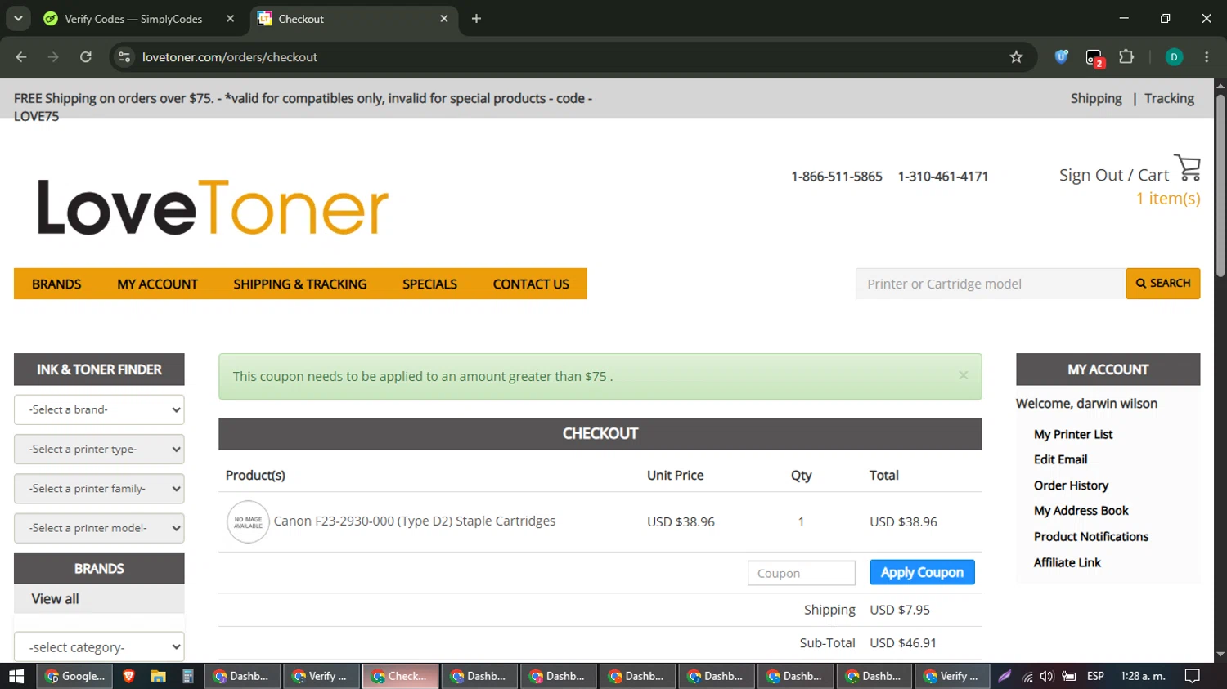The height and width of the screenshot is (689, 1227).
Task: Click the browser address bar URL
Action: pos(230,57)
